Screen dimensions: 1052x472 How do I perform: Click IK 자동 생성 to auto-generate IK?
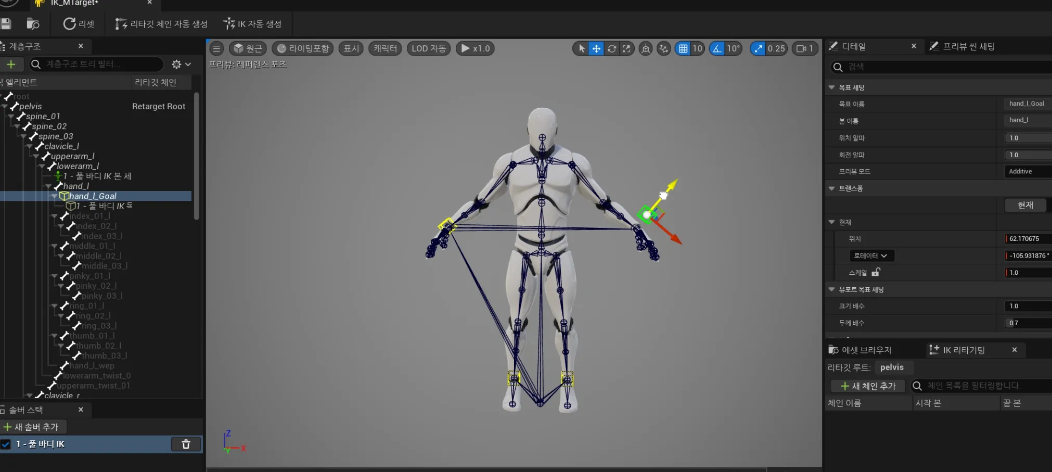252,24
